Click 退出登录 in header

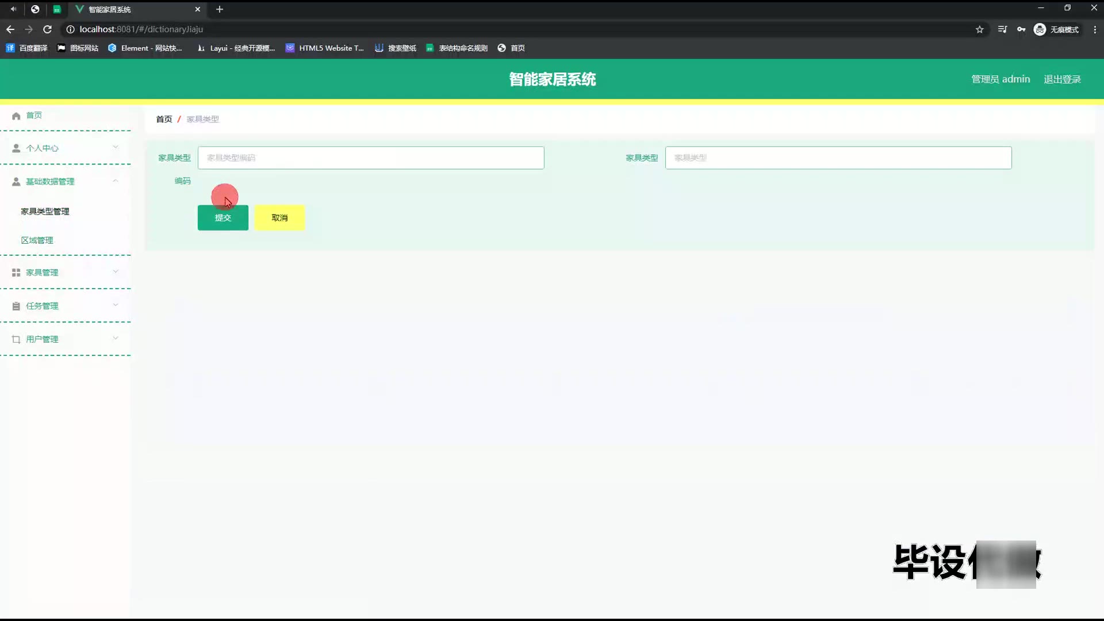coord(1062,79)
